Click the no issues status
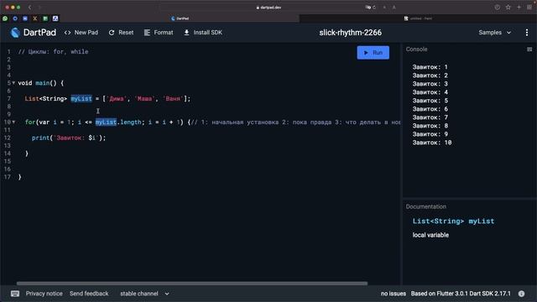537x302 pixels. (394, 294)
